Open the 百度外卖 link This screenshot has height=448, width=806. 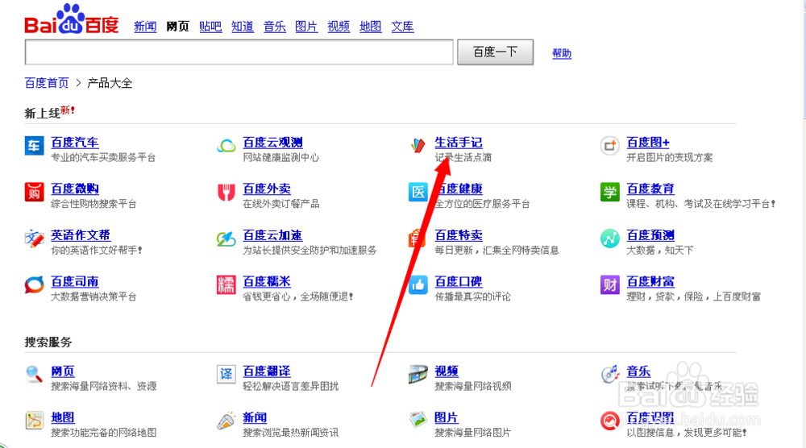tap(267, 189)
